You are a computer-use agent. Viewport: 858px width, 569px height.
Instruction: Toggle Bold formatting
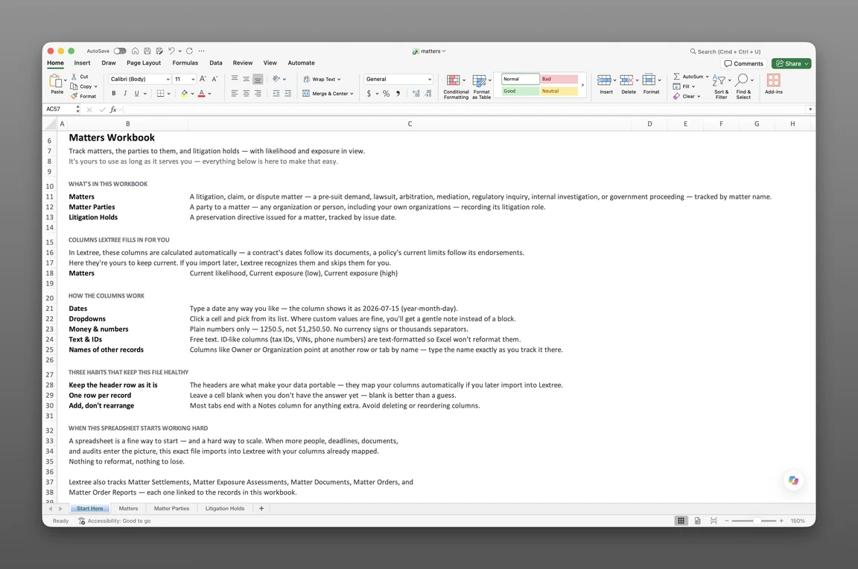[114, 94]
